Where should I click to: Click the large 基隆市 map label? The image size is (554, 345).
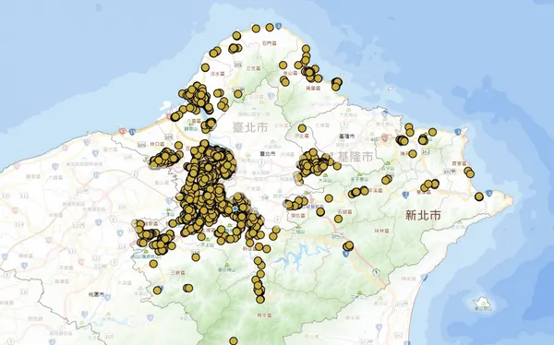coord(355,156)
